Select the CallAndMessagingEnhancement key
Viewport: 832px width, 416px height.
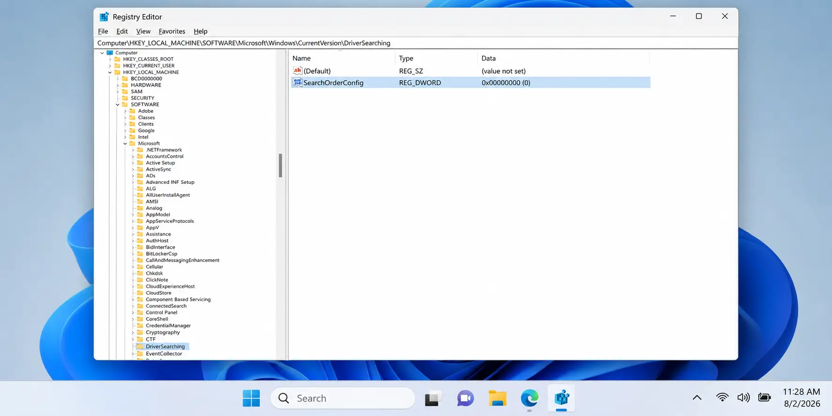coord(182,260)
